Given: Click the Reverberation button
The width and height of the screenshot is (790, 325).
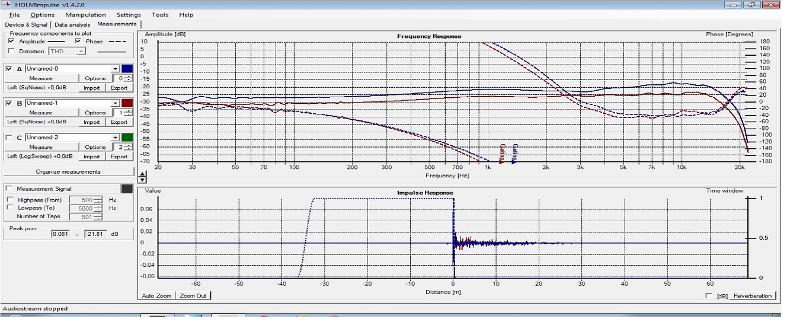Looking at the screenshot, I should [753, 296].
